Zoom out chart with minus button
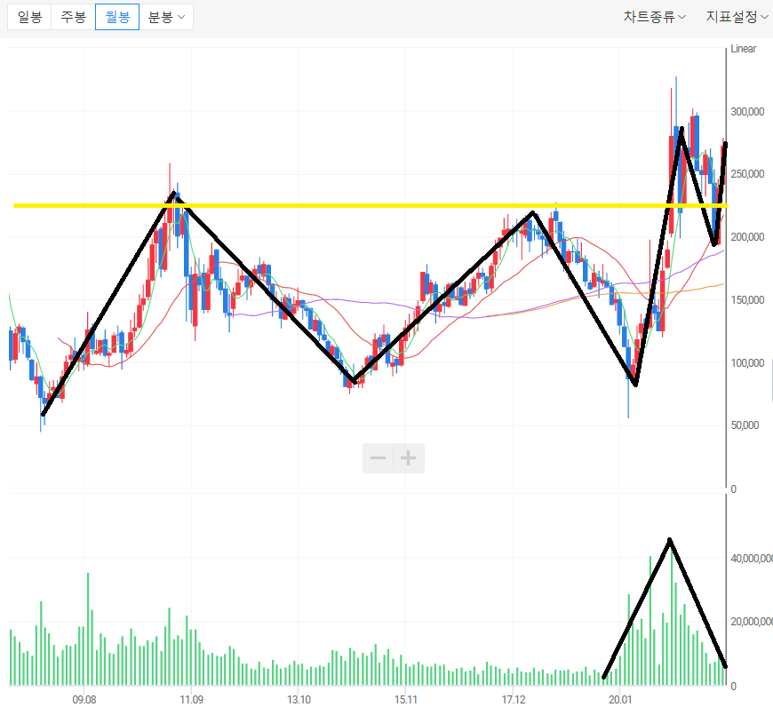This screenshot has height=707, width=773. [379, 458]
